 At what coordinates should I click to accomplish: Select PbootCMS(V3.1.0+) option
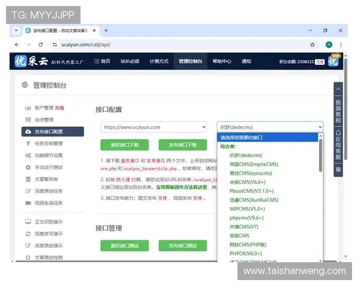point(251,191)
